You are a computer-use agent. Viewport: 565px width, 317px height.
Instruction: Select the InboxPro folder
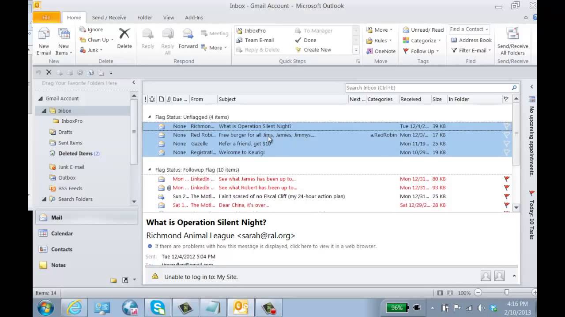point(72,121)
